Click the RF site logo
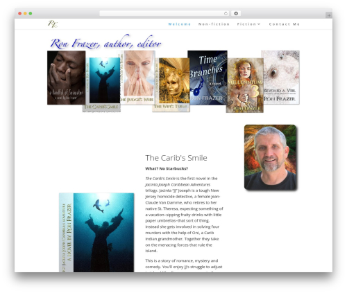This screenshot has height=293, width=347. (53, 24)
